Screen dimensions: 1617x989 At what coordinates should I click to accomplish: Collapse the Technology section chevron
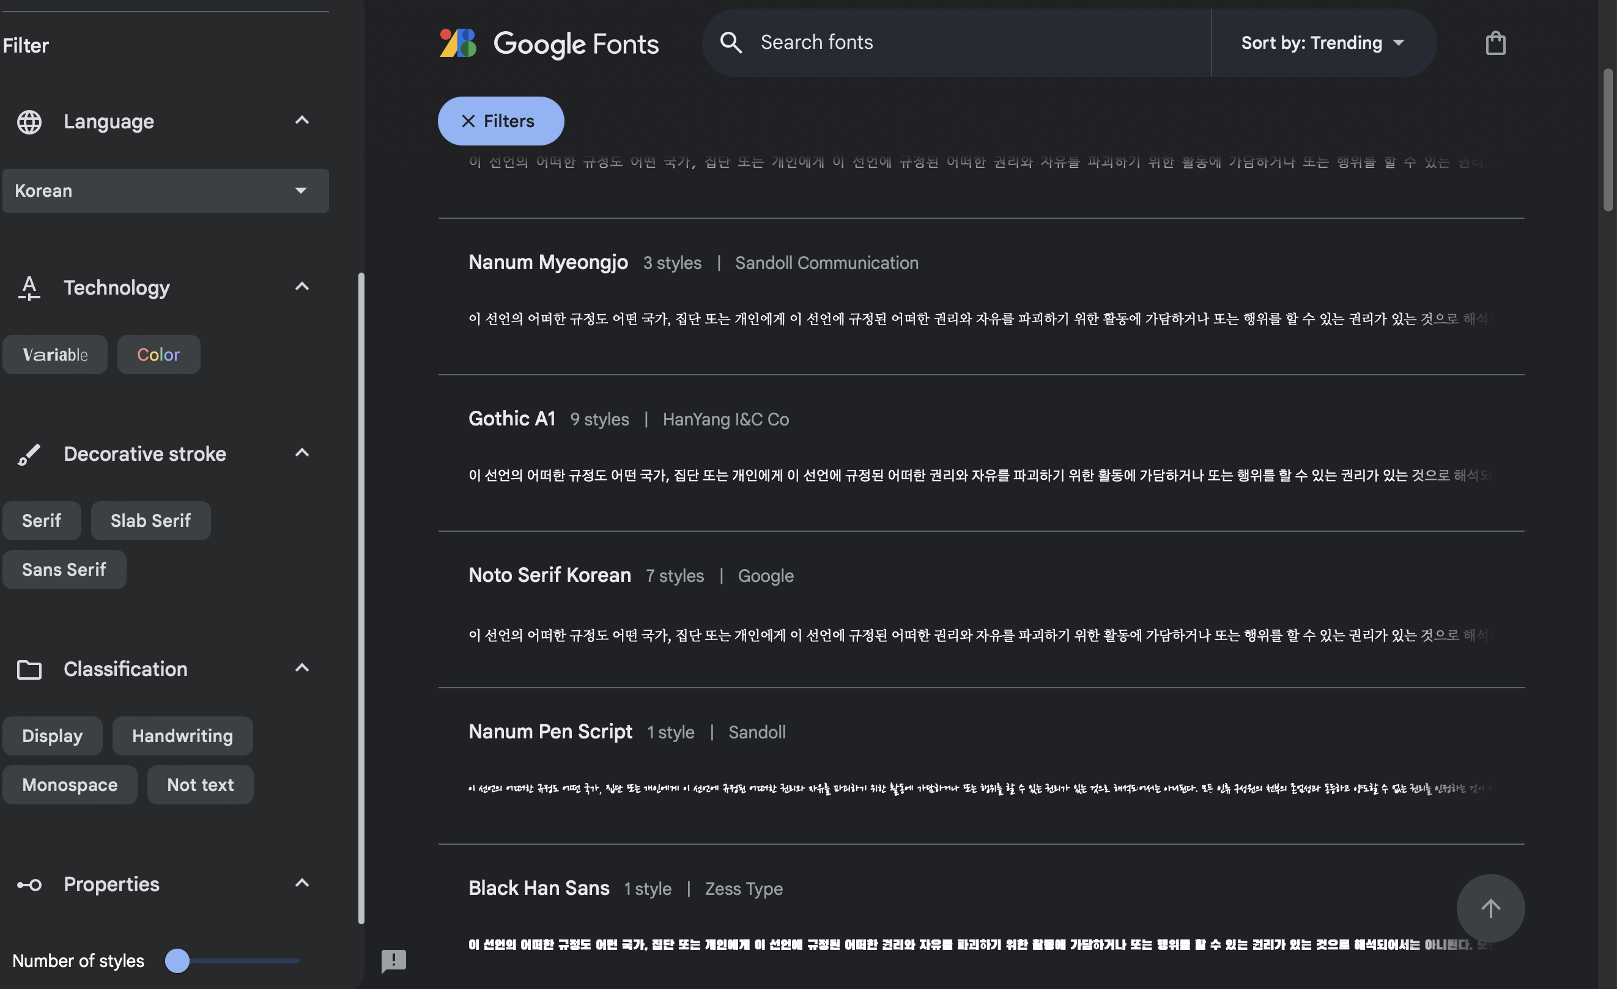pos(302,287)
